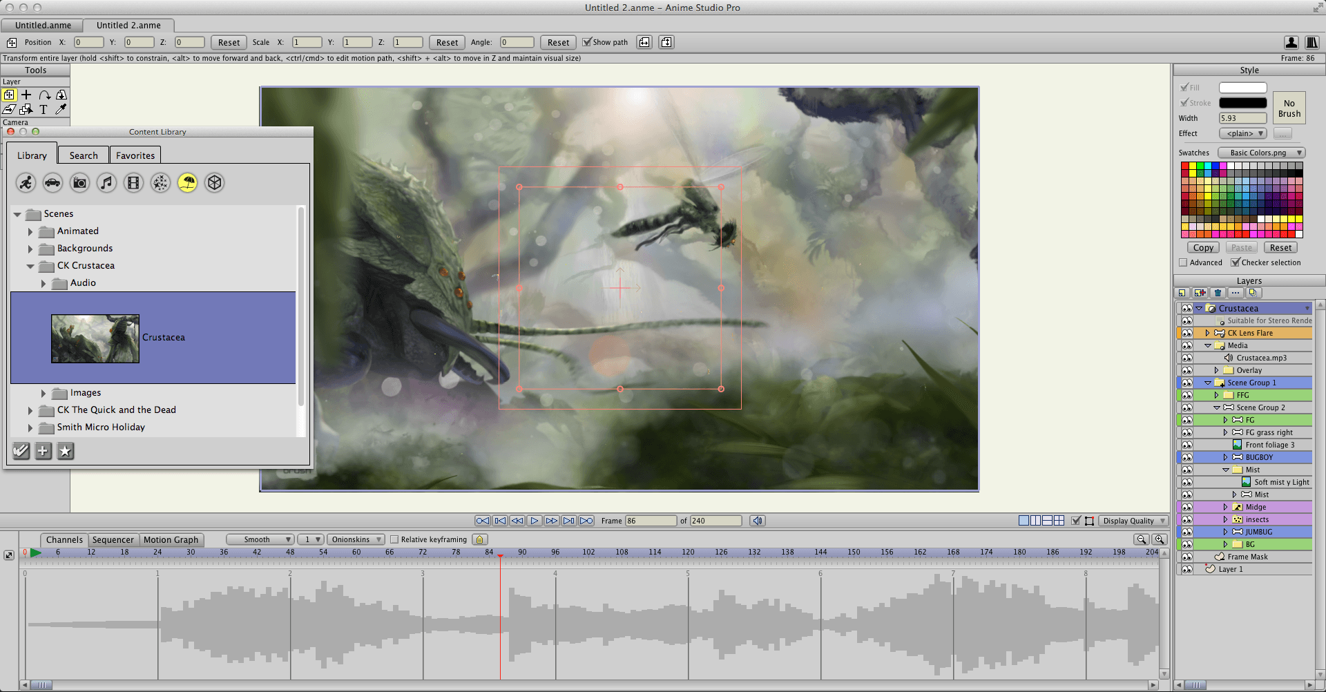Enable the Advanced checkbox in Style panel

coord(1183,262)
